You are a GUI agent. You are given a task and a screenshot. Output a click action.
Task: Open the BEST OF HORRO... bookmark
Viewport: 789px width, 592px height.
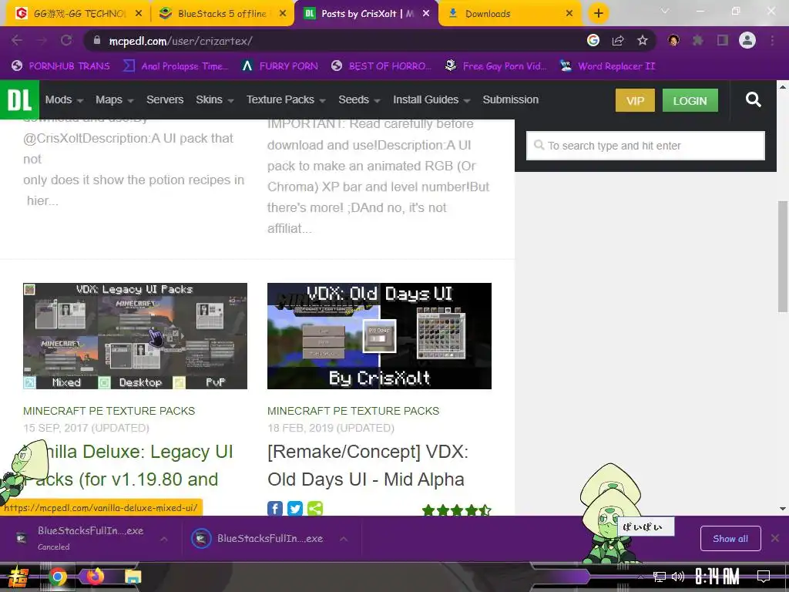click(382, 66)
